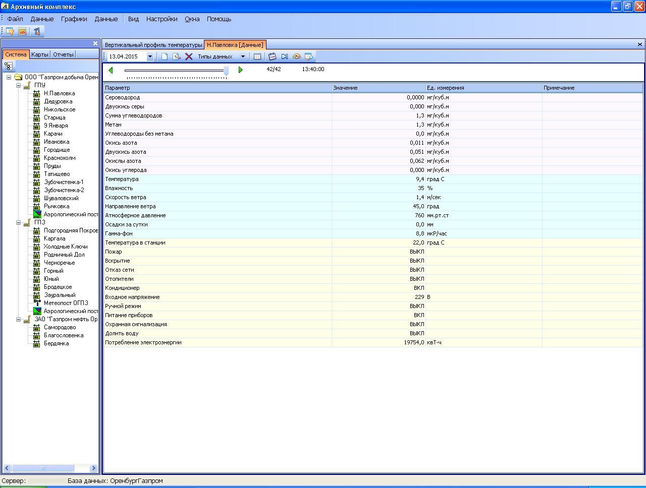Step to next record with green right arrow

[241, 70]
